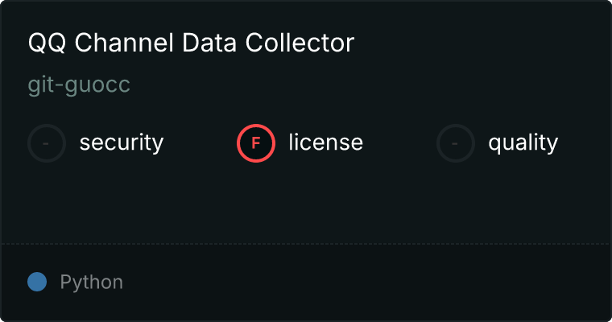
Task: Click the security grade badge circle
Action: [47, 143]
